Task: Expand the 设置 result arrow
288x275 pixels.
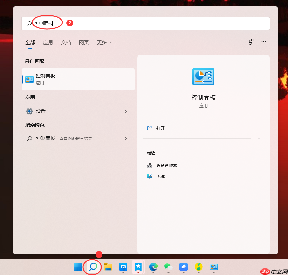Action: (x=126, y=111)
